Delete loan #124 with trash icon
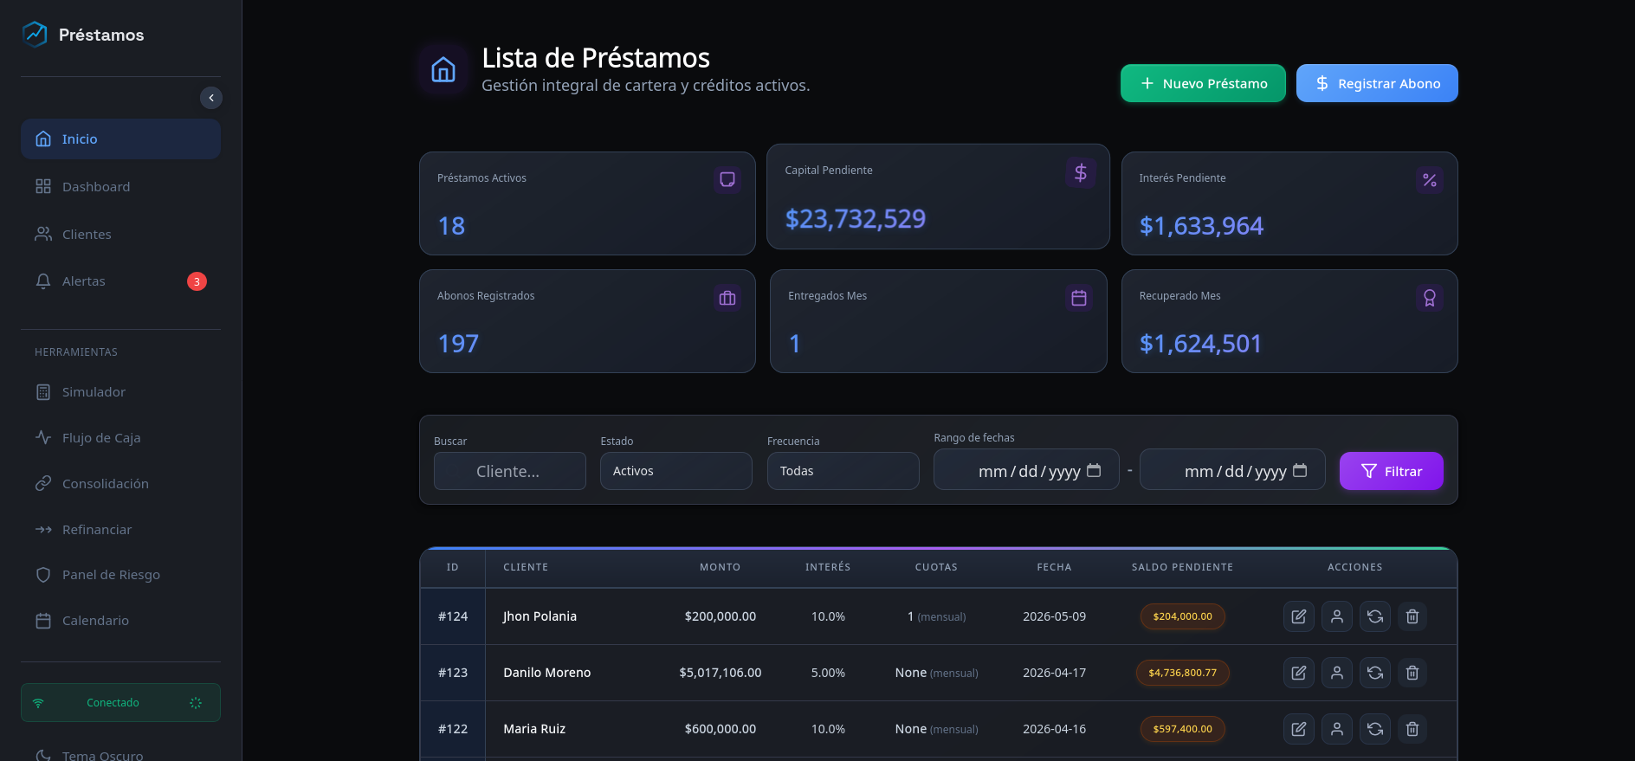 (x=1412, y=616)
